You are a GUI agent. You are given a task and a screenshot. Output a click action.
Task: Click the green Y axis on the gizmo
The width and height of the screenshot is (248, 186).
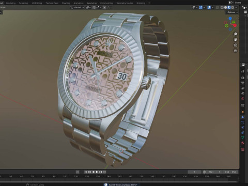point(234,22)
